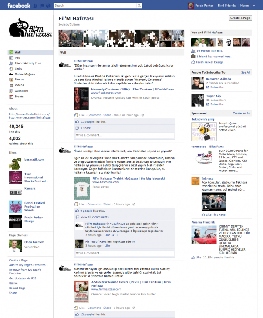Viewport: 263px width, 318px height.
Task: Like Pir Yusuf Kaya's thank-you comment
Action: tap(107, 246)
